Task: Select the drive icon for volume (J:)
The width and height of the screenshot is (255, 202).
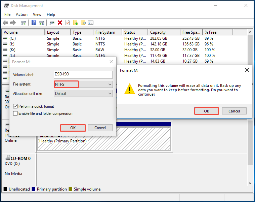Action: pos(5,44)
